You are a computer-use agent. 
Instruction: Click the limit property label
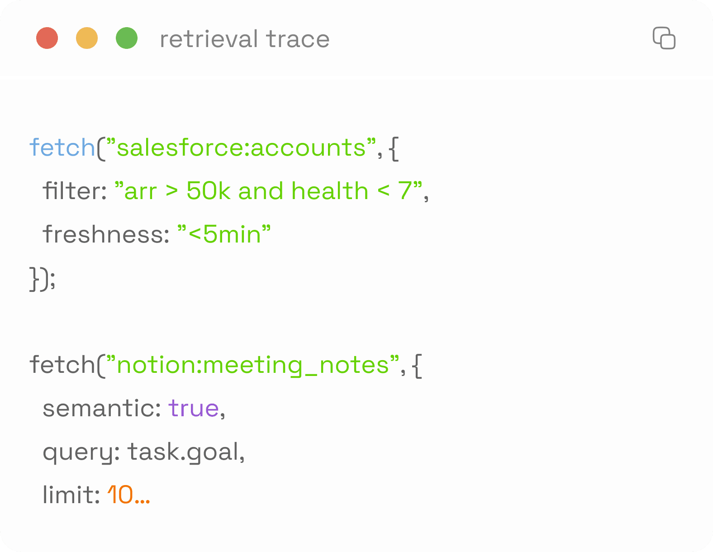click(x=71, y=495)
